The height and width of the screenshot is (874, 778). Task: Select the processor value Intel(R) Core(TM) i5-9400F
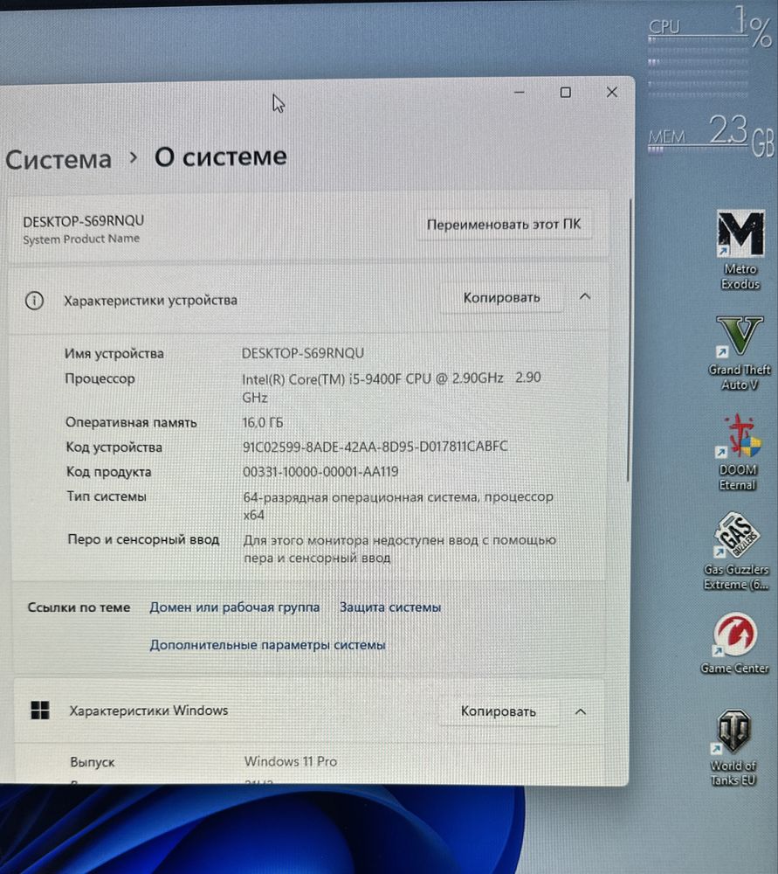[x=391, y=387]
